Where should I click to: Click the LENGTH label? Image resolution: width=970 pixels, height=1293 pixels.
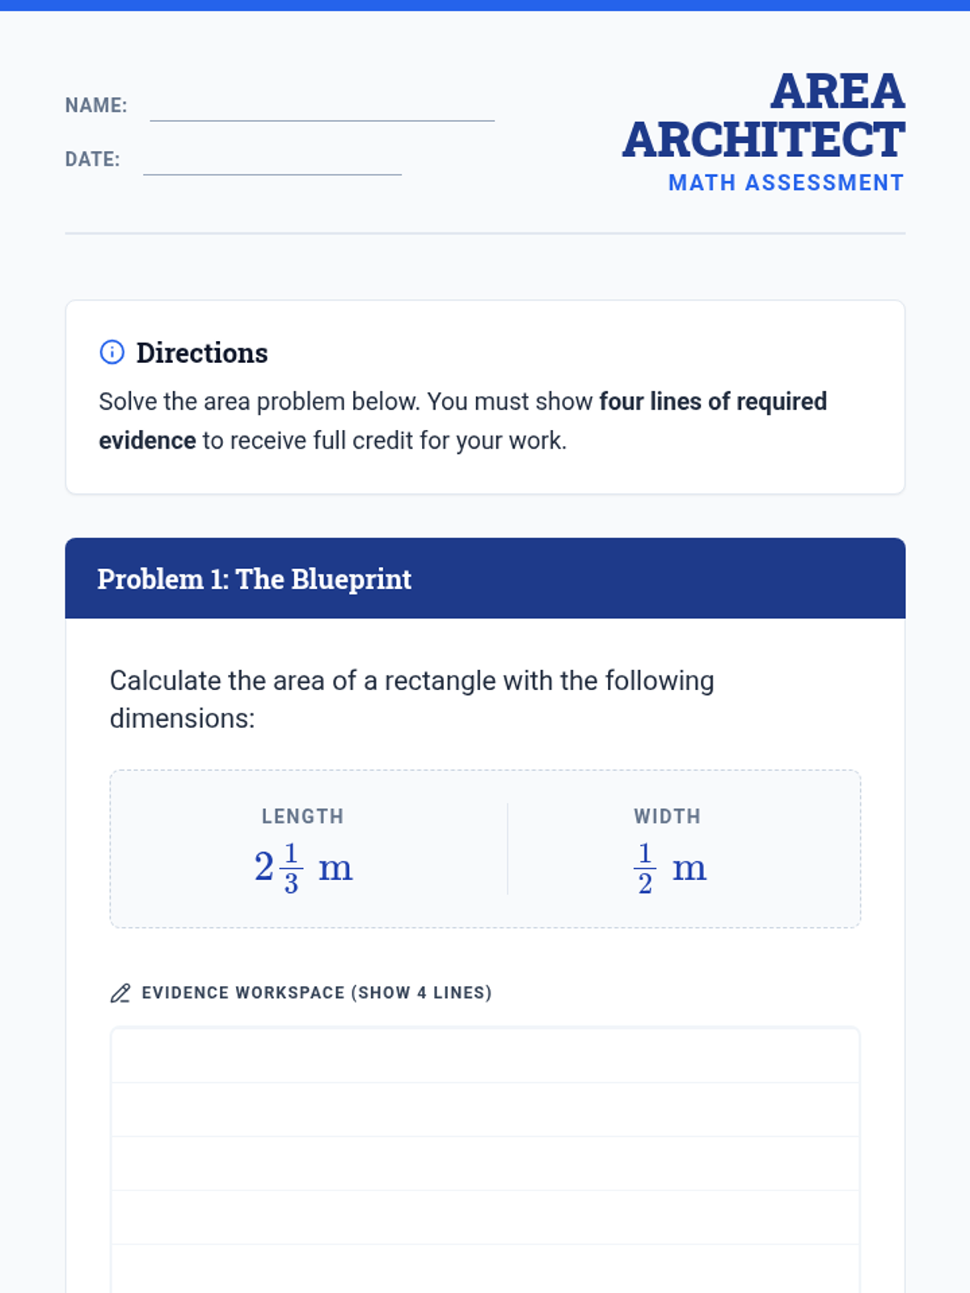(302, 816)
